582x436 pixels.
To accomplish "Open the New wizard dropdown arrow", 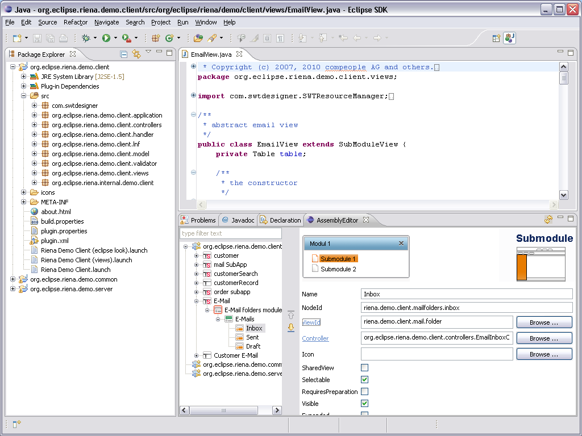I will coord(26,38).
